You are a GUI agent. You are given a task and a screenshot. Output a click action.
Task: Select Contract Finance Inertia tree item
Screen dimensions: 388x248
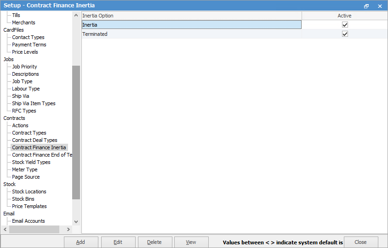pyautogui.click(x=39, y=147)
